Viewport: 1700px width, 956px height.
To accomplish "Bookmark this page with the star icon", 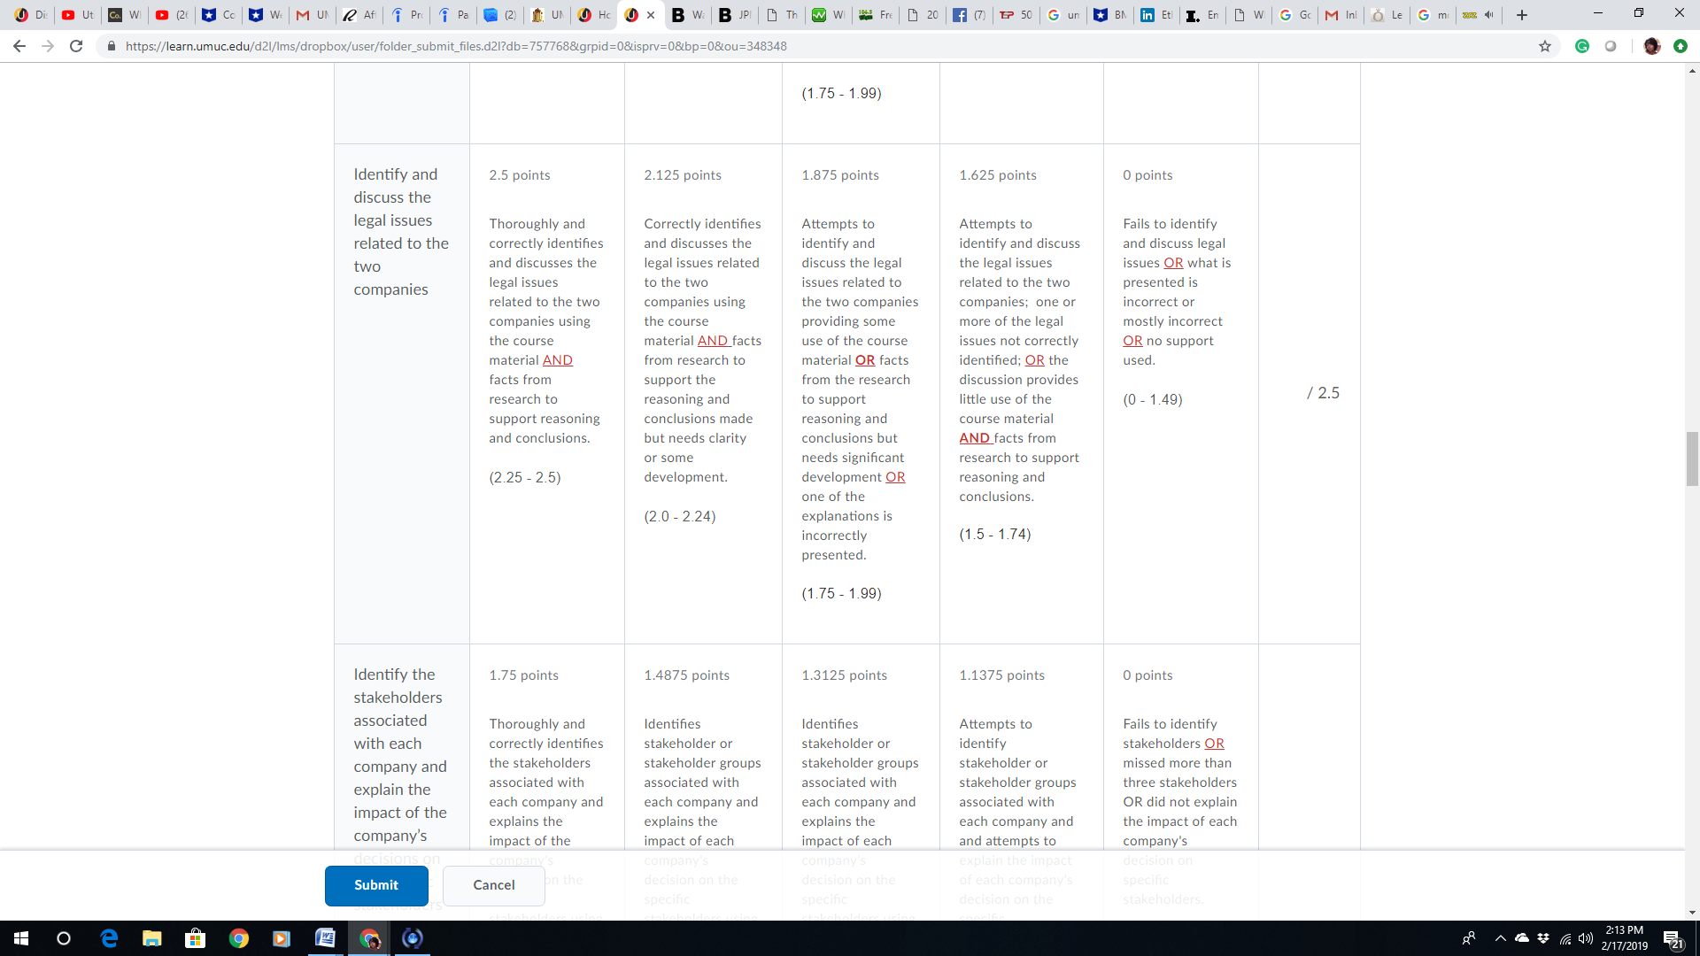I will (x=1545, y=46).
